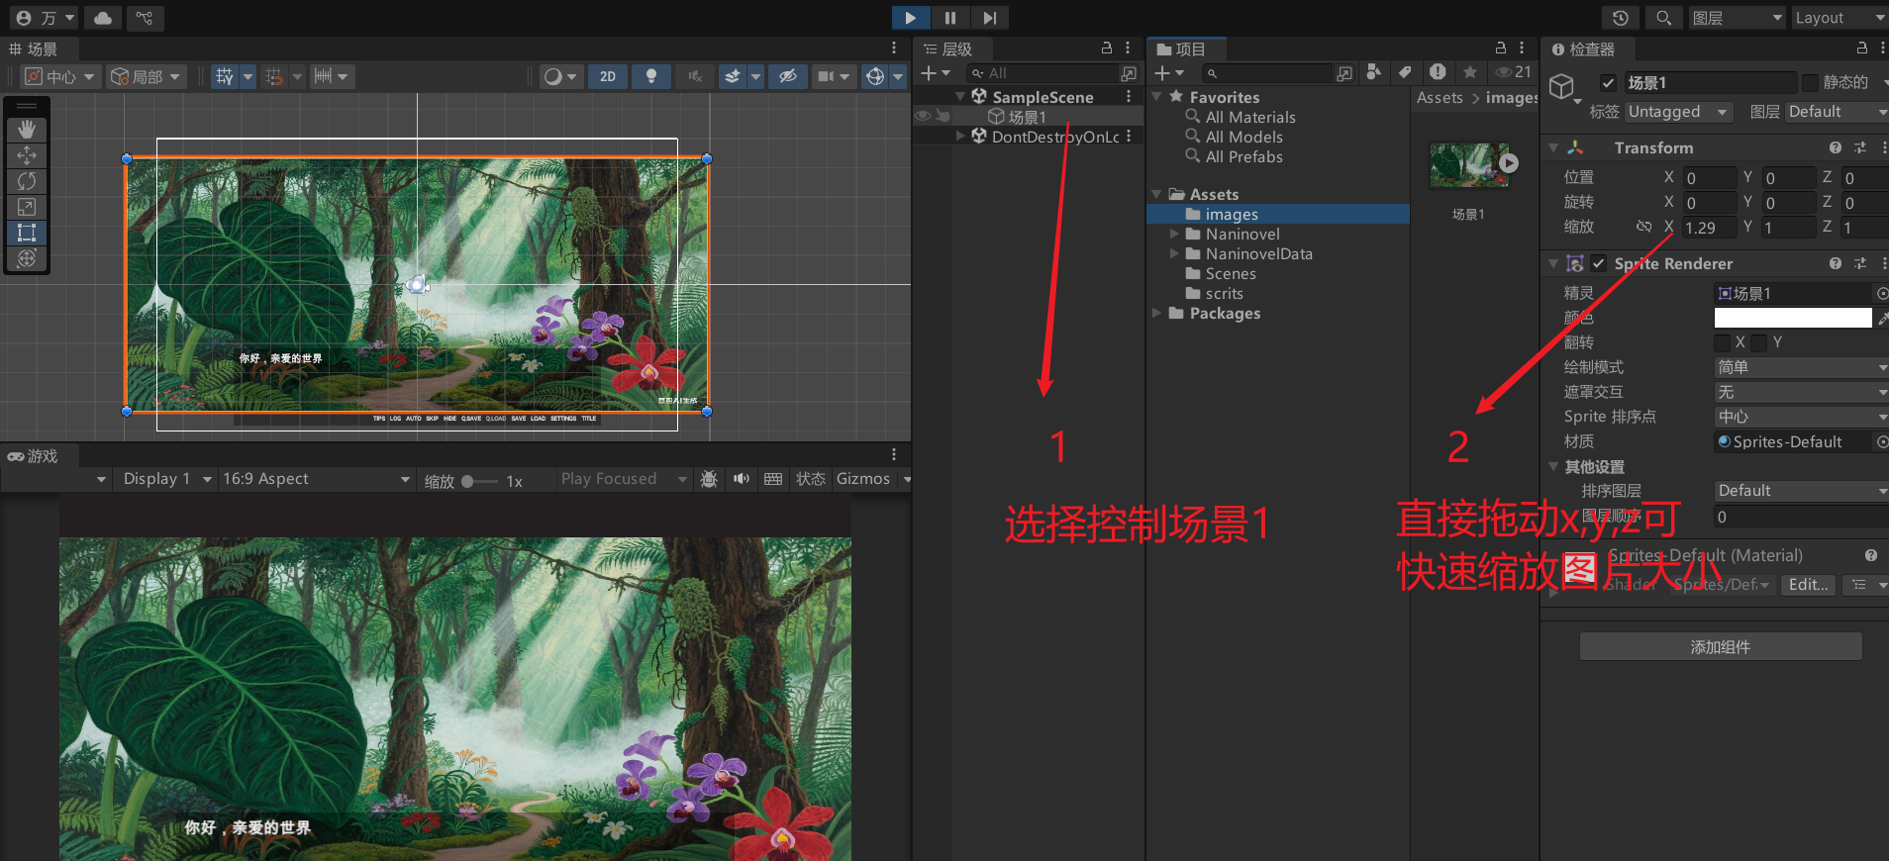This screenshot has width=1889, height=861.
Task: Open the draw mode shading dropdown
Action: tap(561, 76)
